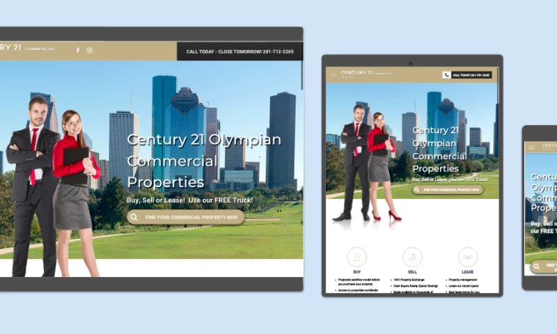Click the tablet Century 21 logo
This screenshot has width=557, height=334.
pyautogui.click(x=367, y=74)
